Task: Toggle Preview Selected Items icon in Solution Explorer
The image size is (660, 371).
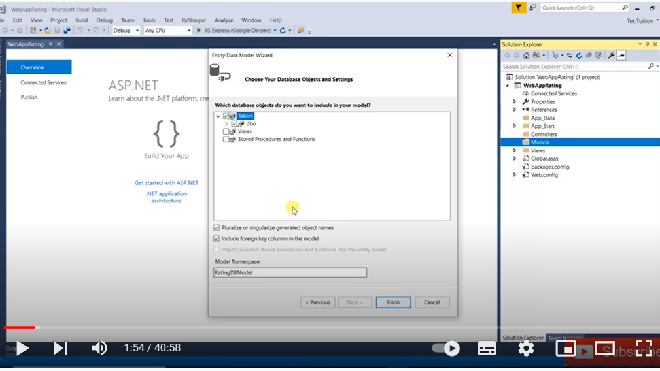Action: 621,56
